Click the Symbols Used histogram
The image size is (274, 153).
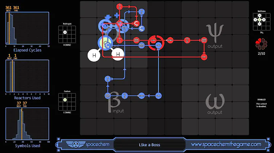[x=27, y=124]
